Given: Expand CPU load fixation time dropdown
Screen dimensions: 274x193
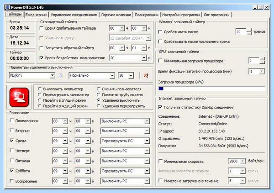Looking at the screenshot, I should pos(262,71).
